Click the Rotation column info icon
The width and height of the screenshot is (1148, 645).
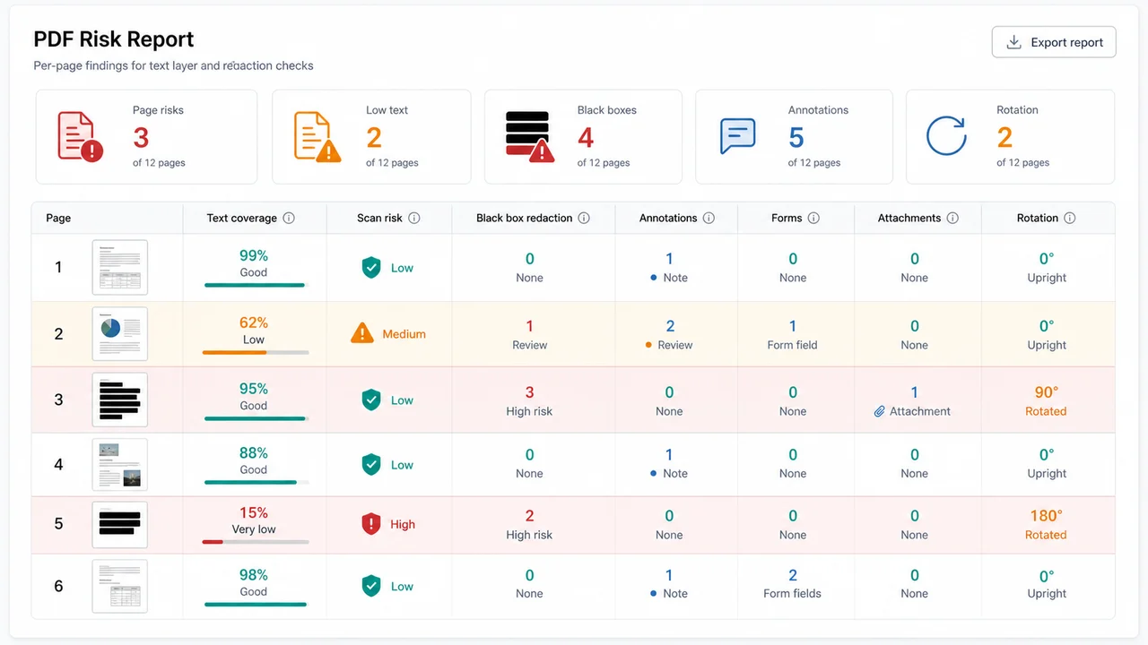pyautogui.click(x=1069, y=218)
